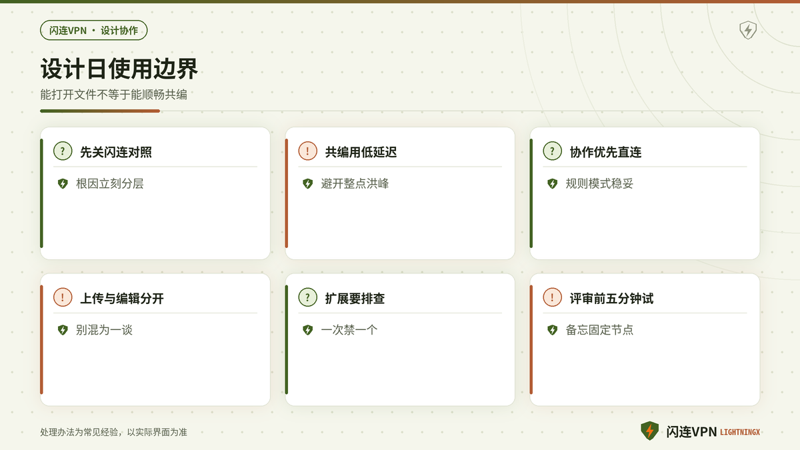Click the main title 设计日使用边界
Viewport: 800px width, 450px height.
[119, 69]
